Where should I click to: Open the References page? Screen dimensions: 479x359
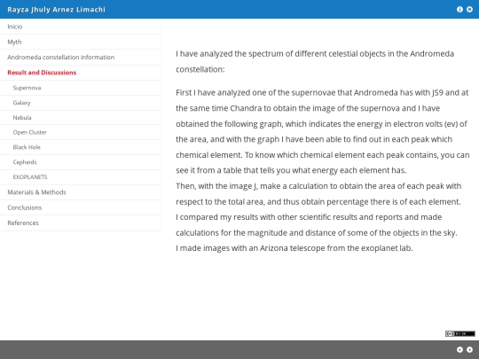(81, 222)
